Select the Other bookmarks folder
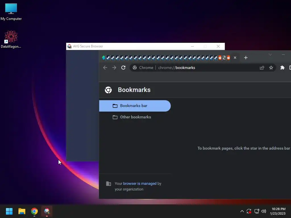The height and width of the screenshot is (218, 291). [x=135, y=117]
